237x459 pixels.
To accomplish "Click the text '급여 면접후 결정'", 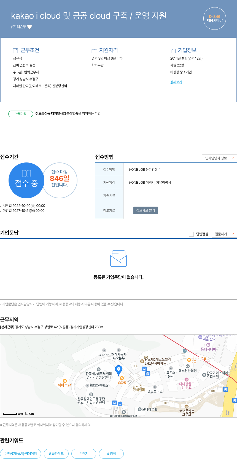I will click(24, 65).
